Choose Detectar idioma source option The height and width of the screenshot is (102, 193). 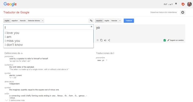34,21
